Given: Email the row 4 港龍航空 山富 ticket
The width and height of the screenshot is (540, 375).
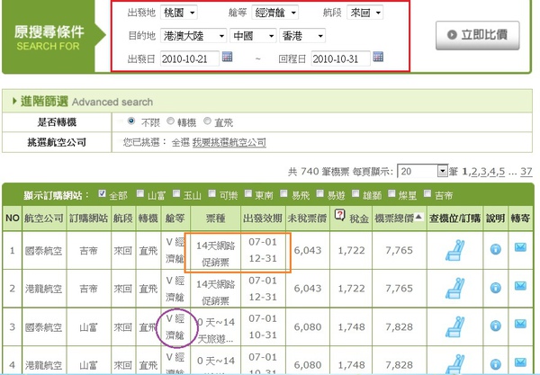Looking at the screenshot, I should pos(520,362).
